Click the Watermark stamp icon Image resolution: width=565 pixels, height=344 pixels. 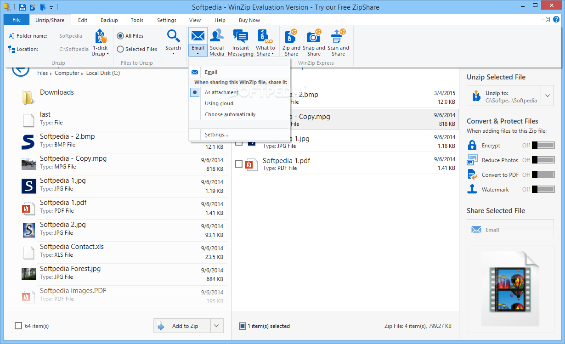pos(472,189)
